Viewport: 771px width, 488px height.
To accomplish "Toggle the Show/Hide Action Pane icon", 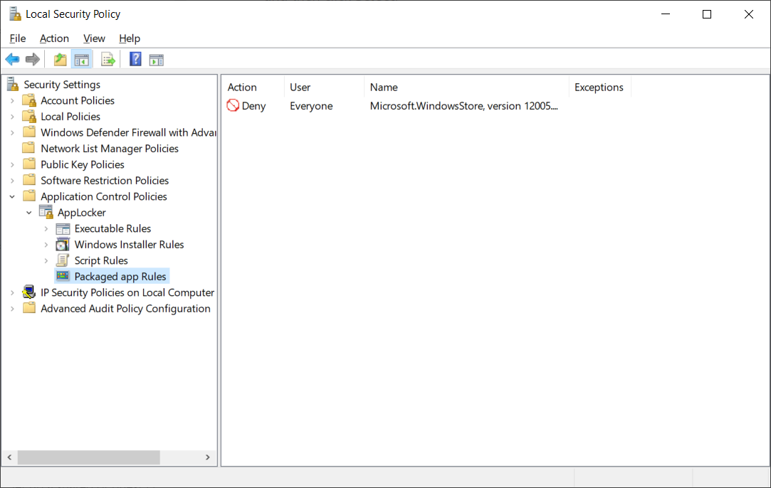I will click(156, 60).
